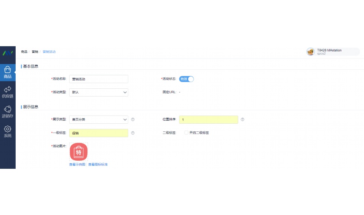Click the 活动名称 input field
The height and width of the screenshot is (215, 364).
99,79
